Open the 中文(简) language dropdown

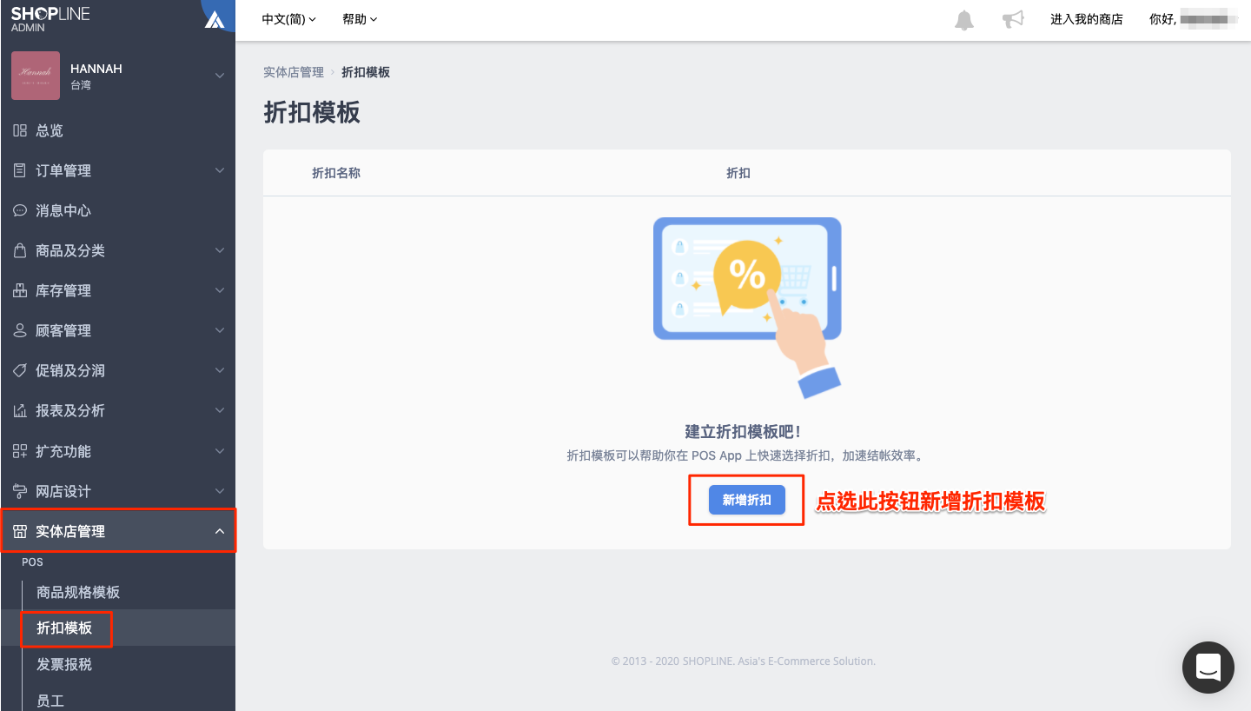coord(289,19)
